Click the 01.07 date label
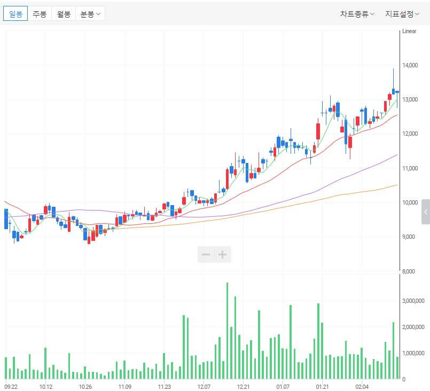This screenshot has width=430, height=391. pos(283,387)
